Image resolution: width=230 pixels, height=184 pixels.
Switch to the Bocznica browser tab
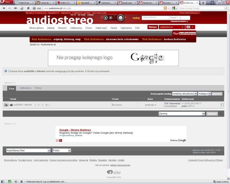[169, 3]
